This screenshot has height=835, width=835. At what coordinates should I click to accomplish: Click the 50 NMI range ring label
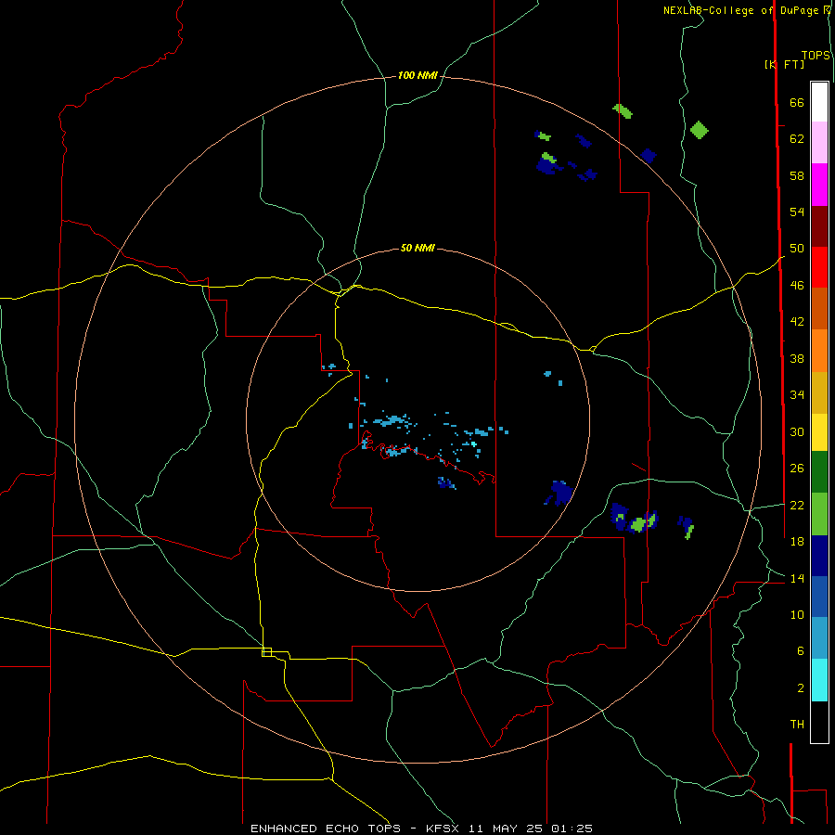[x=417, y=248]
